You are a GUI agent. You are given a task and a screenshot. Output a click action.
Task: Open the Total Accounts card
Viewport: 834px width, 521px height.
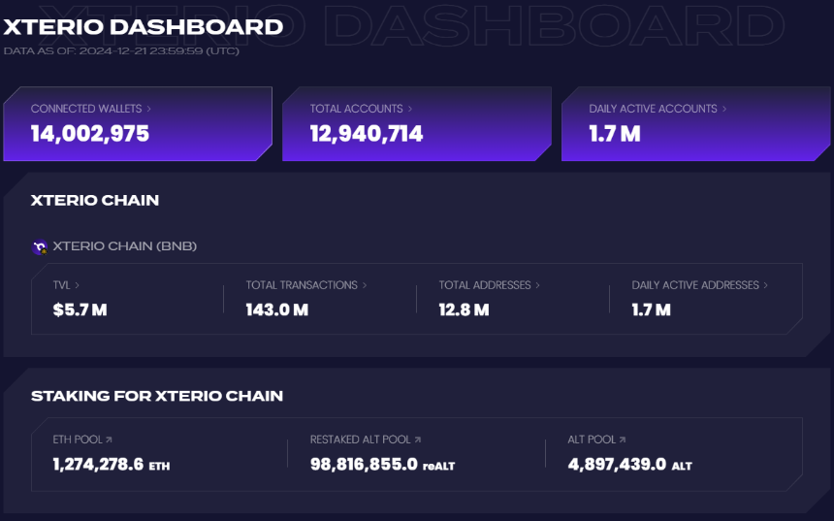pos(416,123)
